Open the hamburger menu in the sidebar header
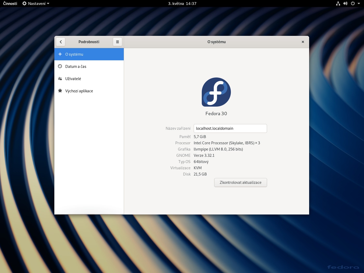Viewport: 364px width, 273px height. coord(118,42)
